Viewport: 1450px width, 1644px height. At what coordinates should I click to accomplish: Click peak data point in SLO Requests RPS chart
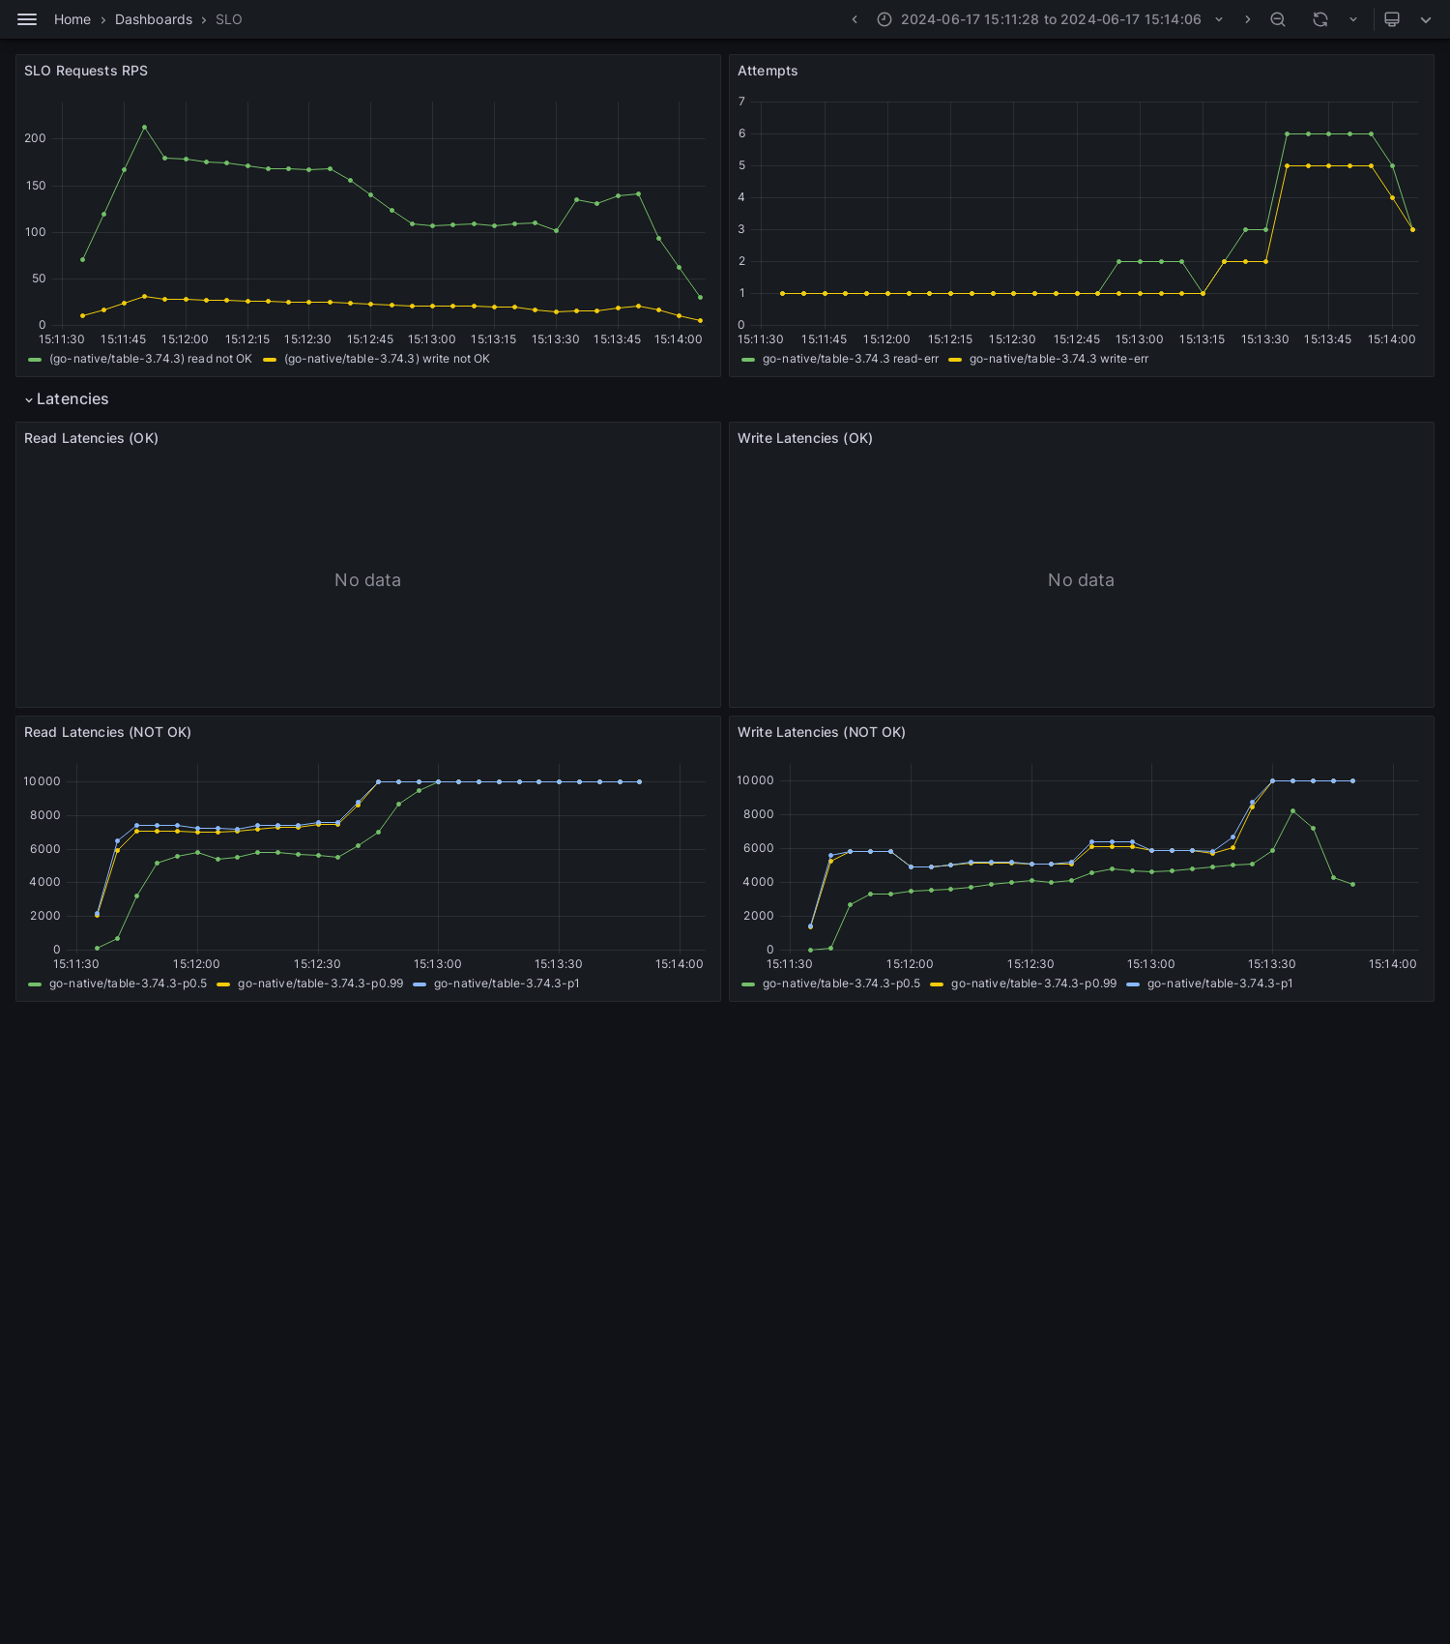(x=144, y=127)
